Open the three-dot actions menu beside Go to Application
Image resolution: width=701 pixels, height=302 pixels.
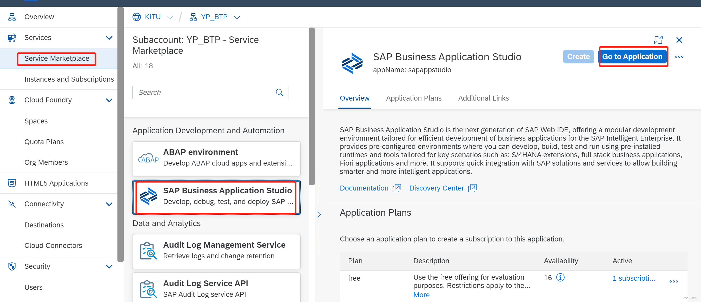click(679, 57)
